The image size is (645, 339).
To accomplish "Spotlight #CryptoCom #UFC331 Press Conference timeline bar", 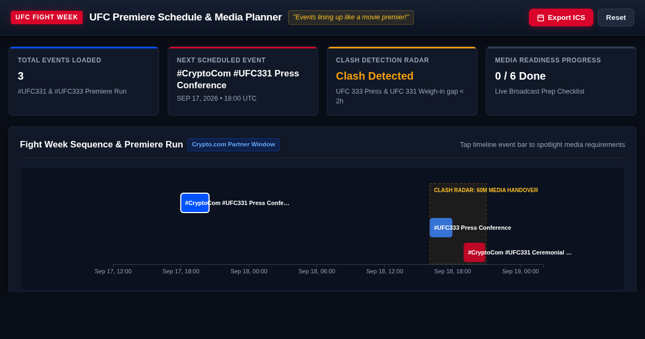I will coord(195,203).
